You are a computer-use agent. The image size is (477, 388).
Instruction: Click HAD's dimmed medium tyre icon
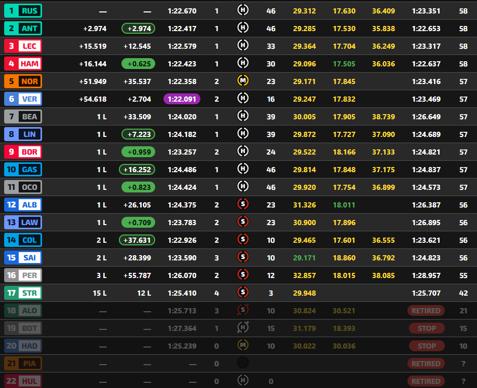[x=243, y=345]
